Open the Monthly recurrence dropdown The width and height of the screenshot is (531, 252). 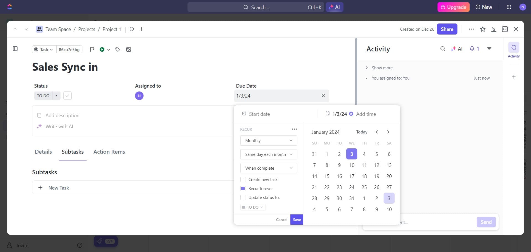[268, 140]
